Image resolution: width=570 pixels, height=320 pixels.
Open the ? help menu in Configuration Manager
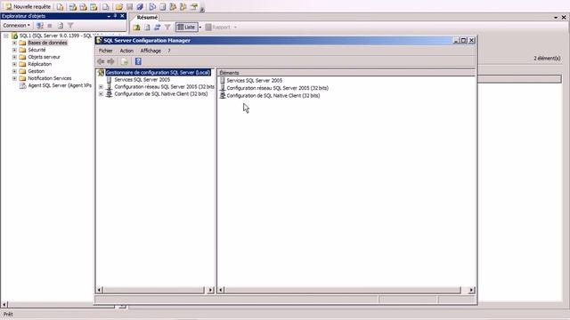tap(169, 51)
